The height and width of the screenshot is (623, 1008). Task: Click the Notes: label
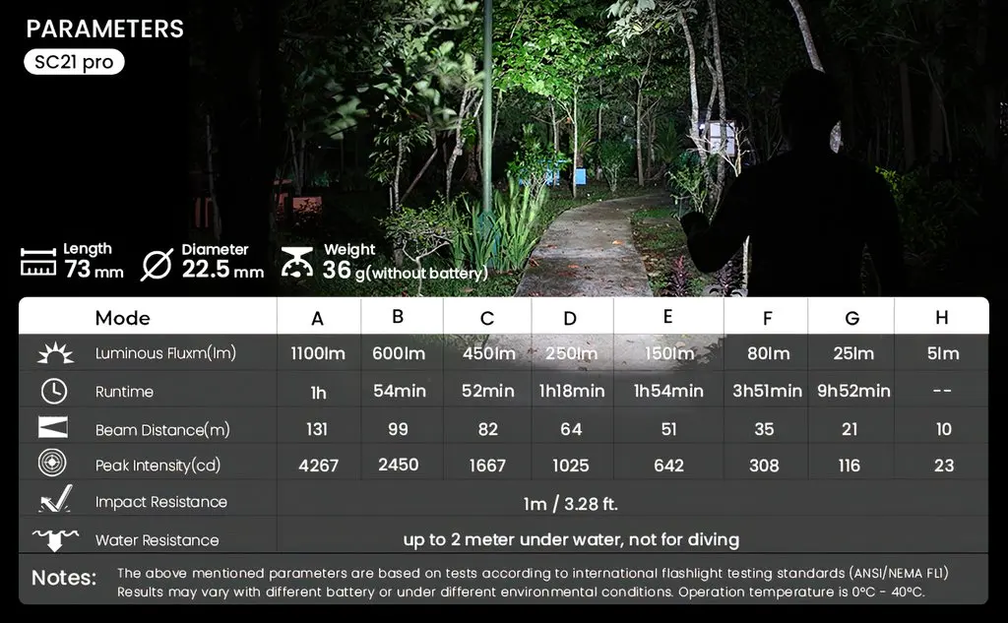(64, 578)
